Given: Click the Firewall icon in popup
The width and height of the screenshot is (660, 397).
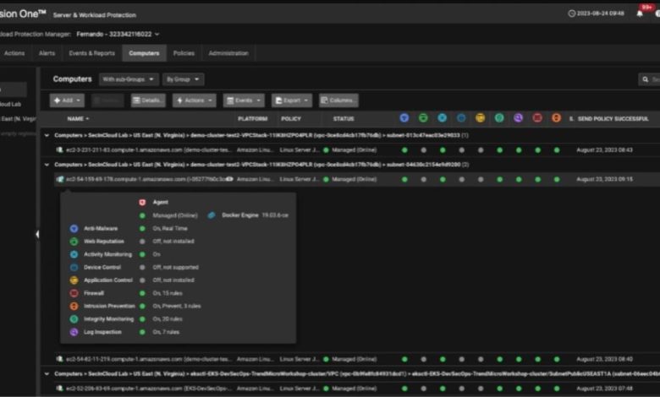Looking at the screenshot, I should (x=74, y=293).
